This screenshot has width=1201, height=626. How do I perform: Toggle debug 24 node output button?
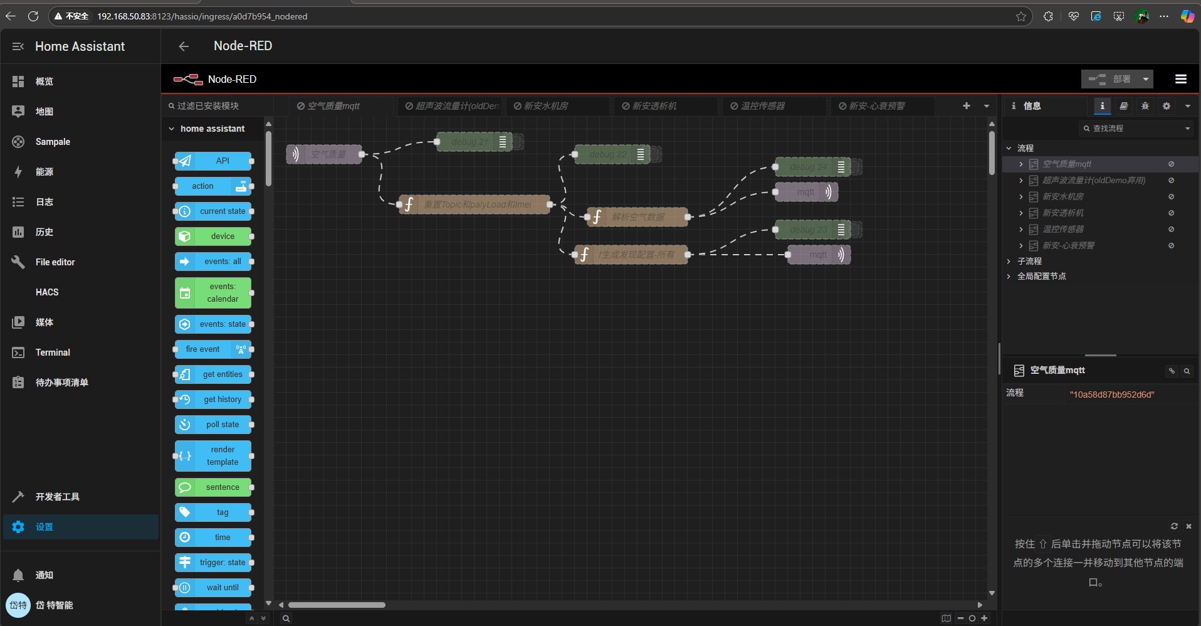coord(856,167)
